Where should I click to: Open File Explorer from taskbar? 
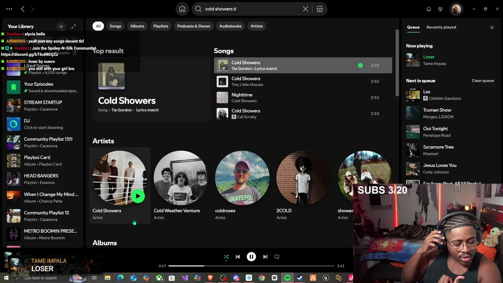pos(108,278)
